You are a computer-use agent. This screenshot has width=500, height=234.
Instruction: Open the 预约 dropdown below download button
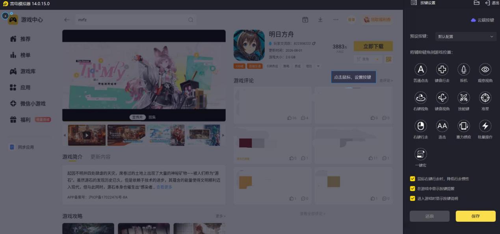click(x=368, y=59)
